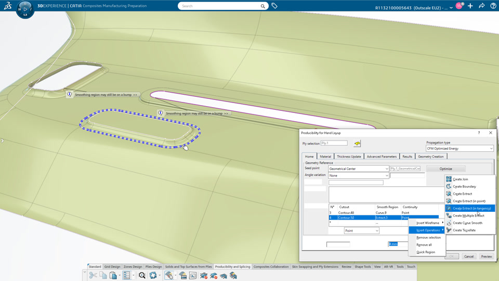499x281 pixels.
Task: Click the Preview button
Action: [x=487, y=257]
